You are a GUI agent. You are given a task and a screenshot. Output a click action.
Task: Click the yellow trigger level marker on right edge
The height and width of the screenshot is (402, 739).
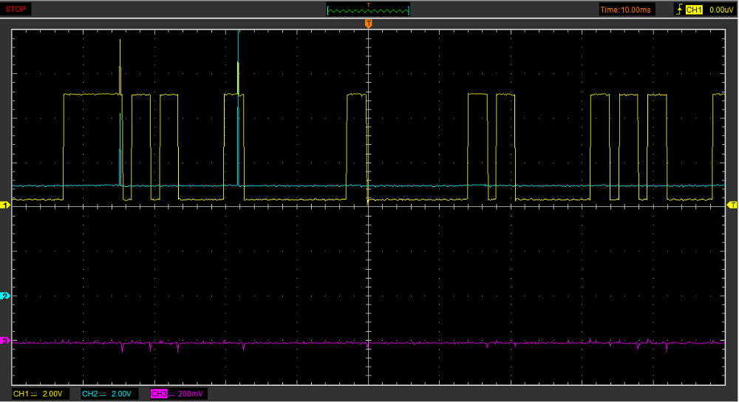pyautogui.click(x=732, y=204)
